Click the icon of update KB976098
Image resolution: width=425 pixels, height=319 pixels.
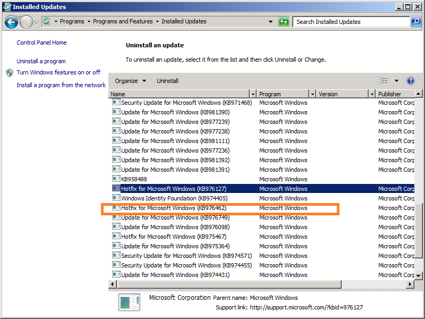click(116, 226)
